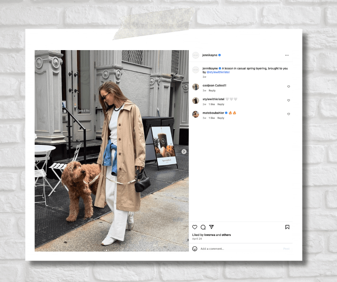Like casijean's comment with its heart
Viewport: 337px width, 282px height.
click(x=289, y=87)
